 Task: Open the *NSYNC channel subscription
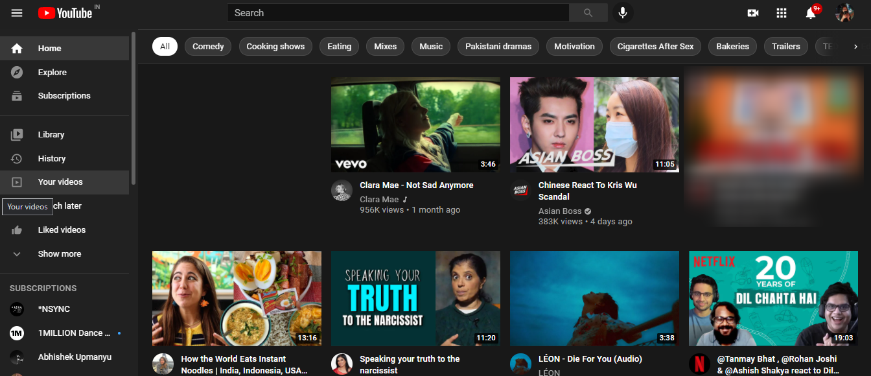[x=54, y=309]
